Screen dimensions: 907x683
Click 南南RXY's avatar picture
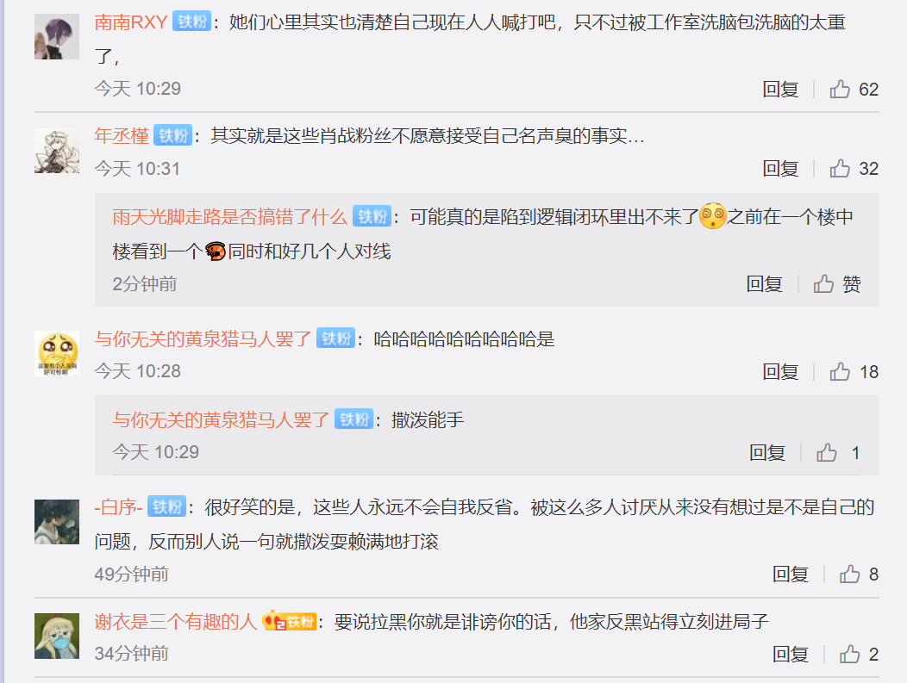(x=57, y=36)
